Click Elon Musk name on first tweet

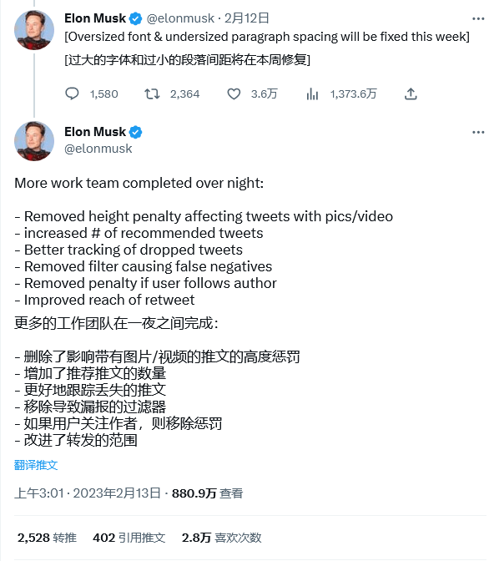coord(95,18)
